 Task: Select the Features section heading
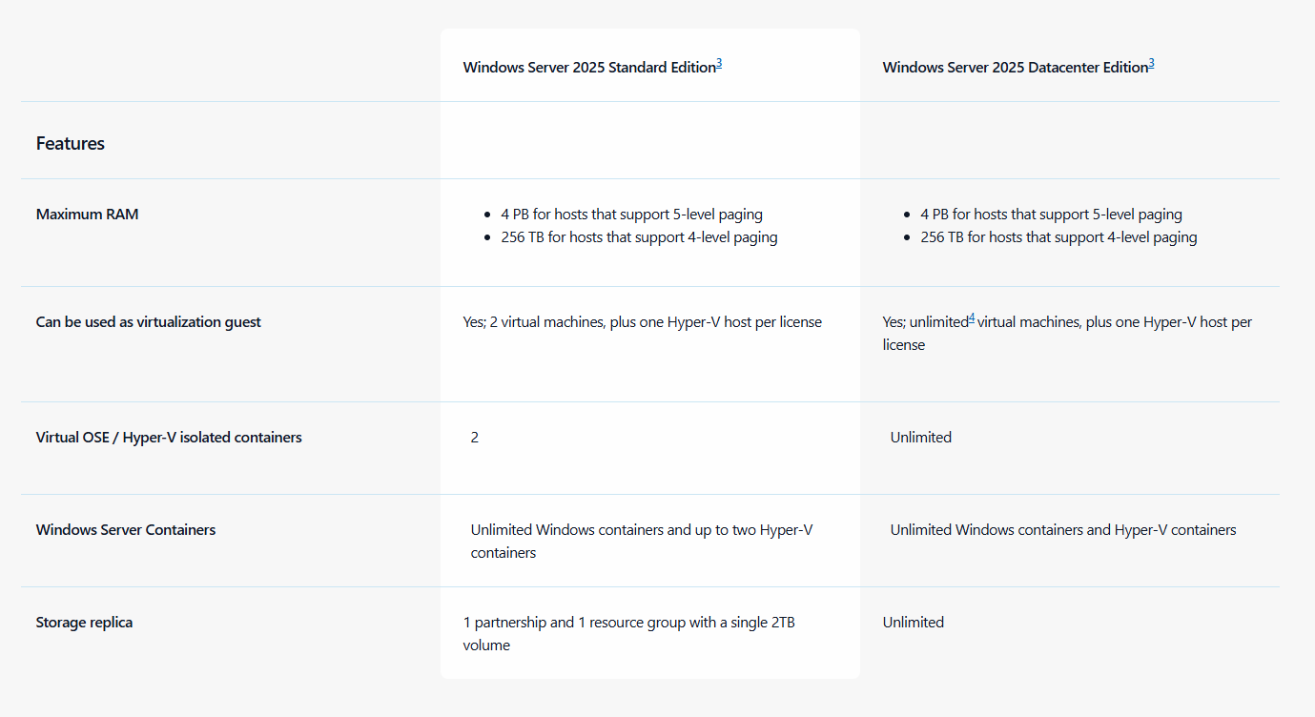coord(71,144)
